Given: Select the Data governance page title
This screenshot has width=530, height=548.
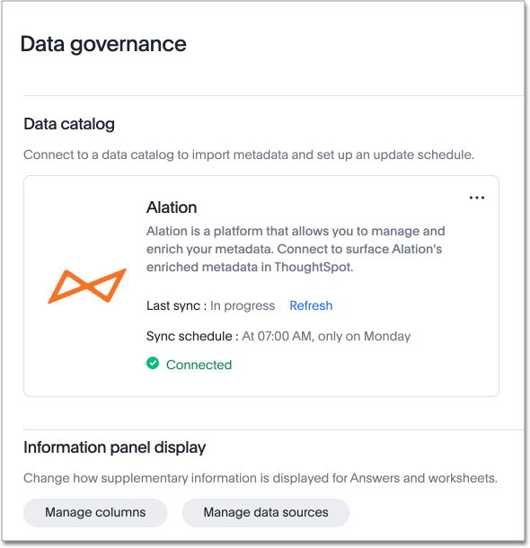Looking at the screenshot, I should pyautogui.click(x=103, y=44).
